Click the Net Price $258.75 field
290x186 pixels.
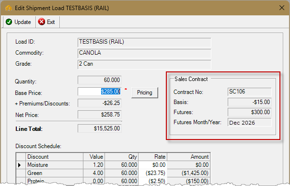(100, 115)
